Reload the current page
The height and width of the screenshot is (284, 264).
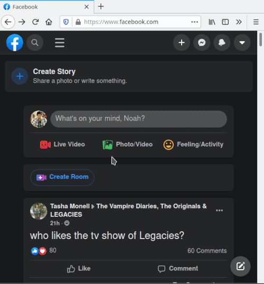click(35, 22)
